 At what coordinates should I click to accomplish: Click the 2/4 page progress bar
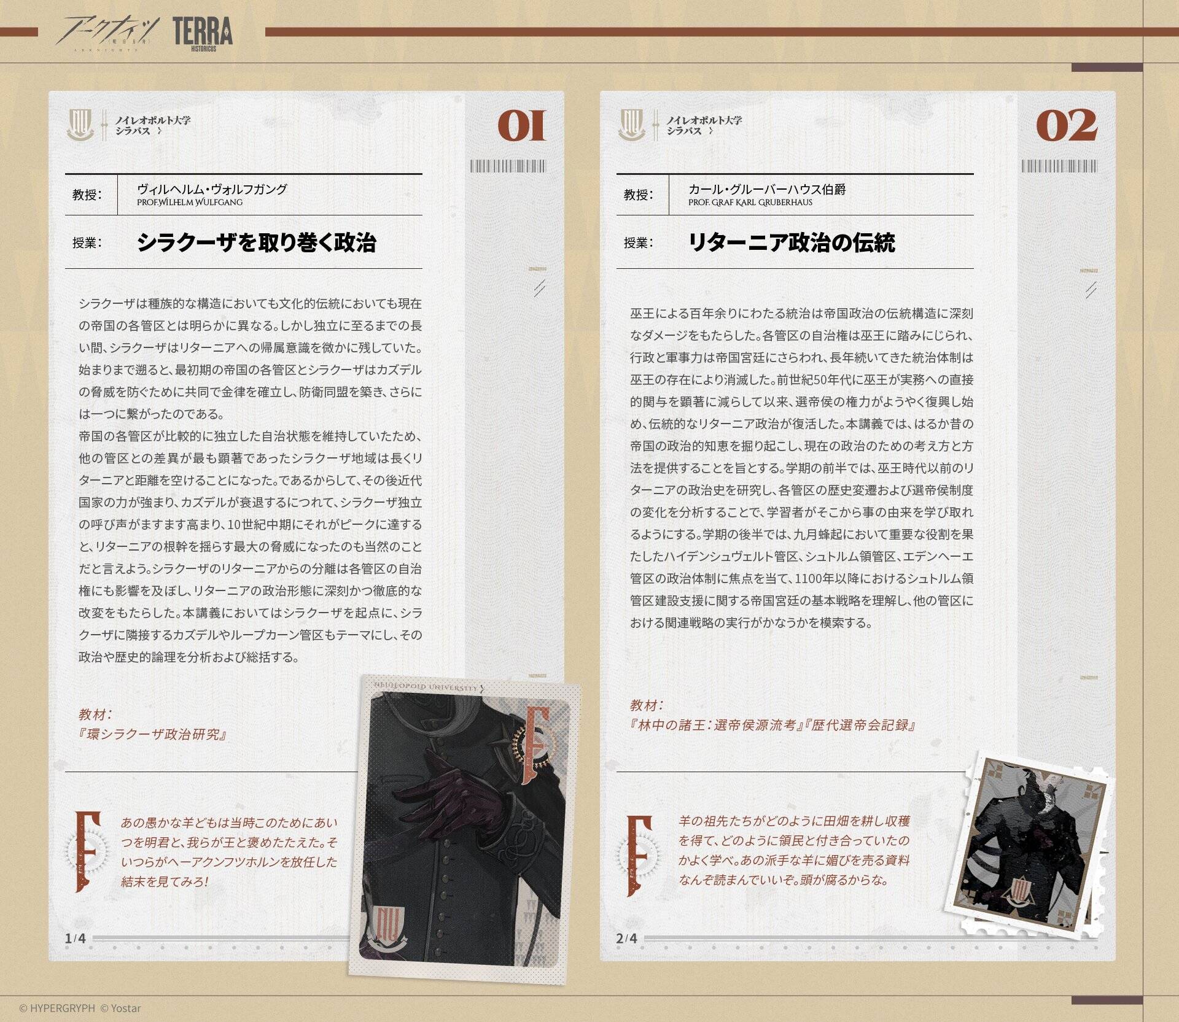(x=798, y=938)
